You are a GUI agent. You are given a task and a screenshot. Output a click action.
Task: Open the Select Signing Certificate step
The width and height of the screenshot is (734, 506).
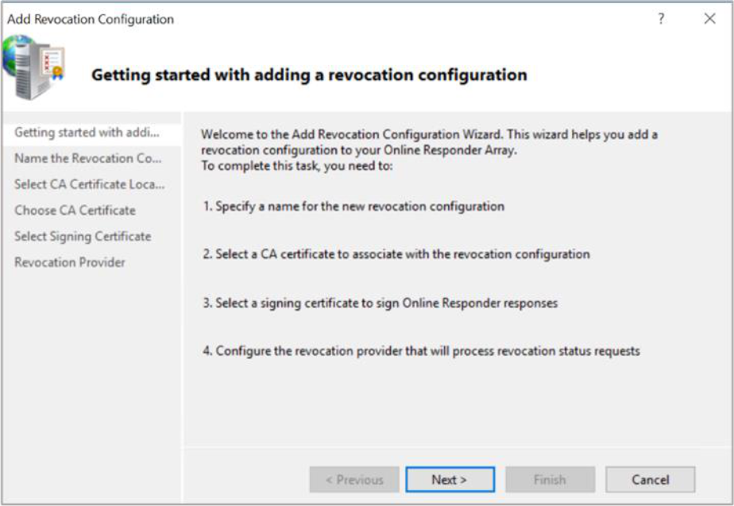click(83, 237)
